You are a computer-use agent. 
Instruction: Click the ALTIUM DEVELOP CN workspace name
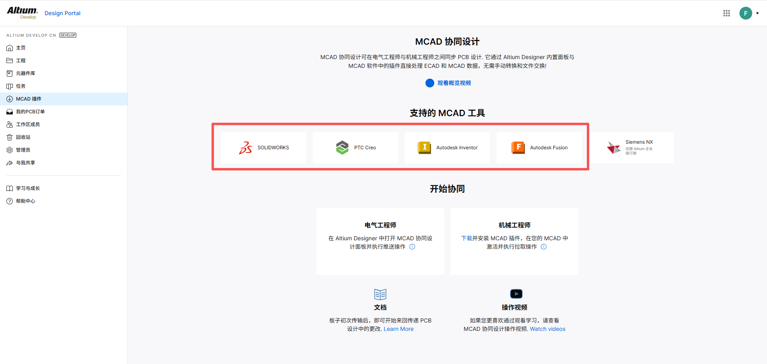(31, 35)
